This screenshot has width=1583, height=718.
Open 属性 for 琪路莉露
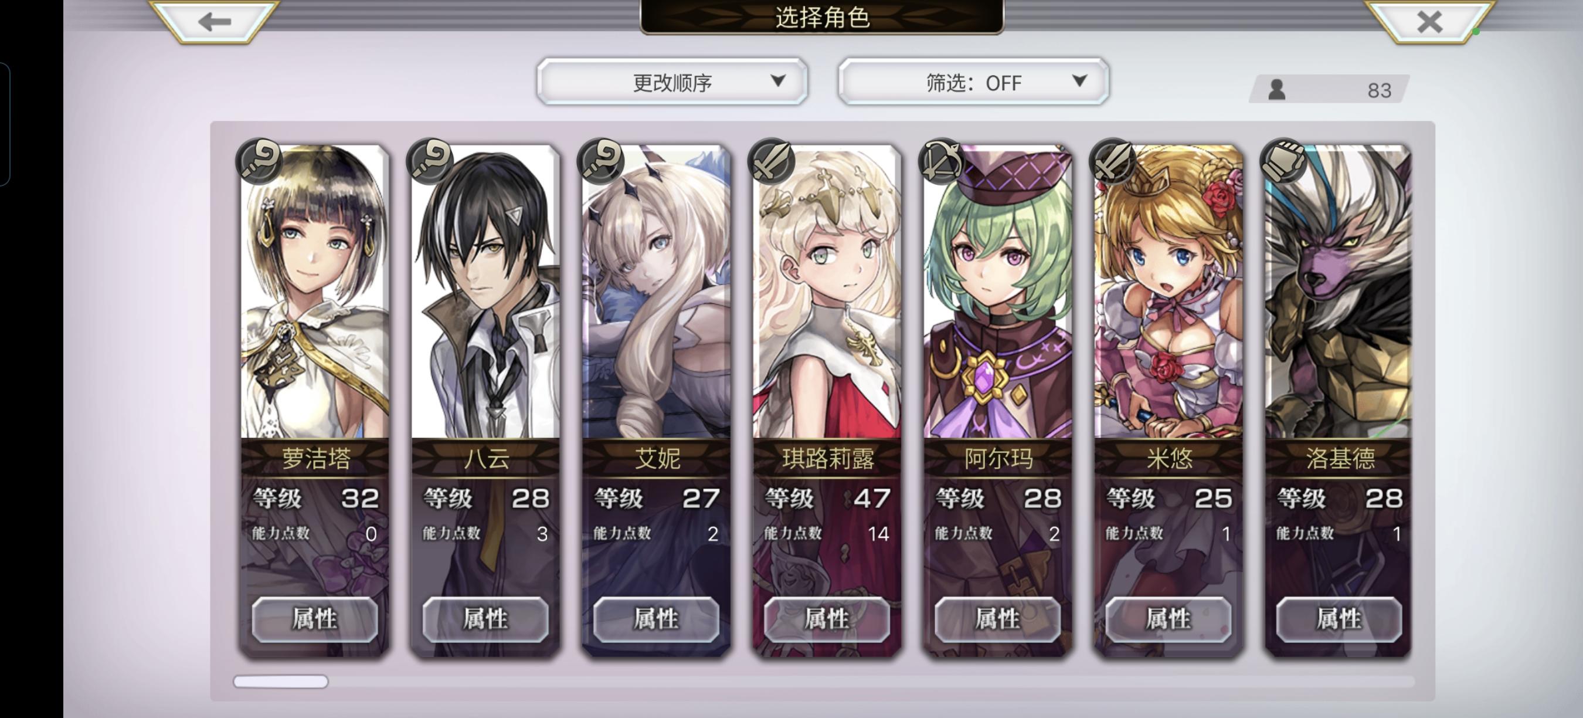[x=827, y=618]
